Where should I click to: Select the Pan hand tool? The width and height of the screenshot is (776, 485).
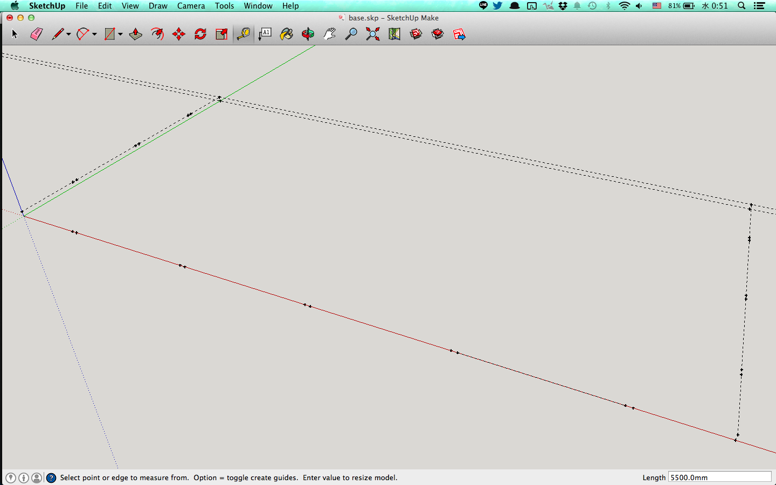tap(330, 34)
